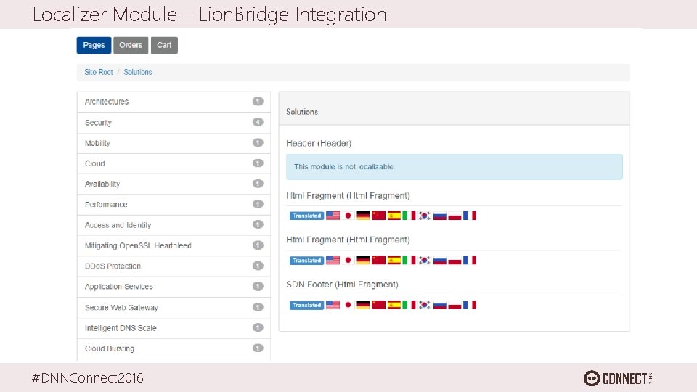Click the Russia flag in SDN Footer row
Screen dimensions: 697x392
pos(440,305)
